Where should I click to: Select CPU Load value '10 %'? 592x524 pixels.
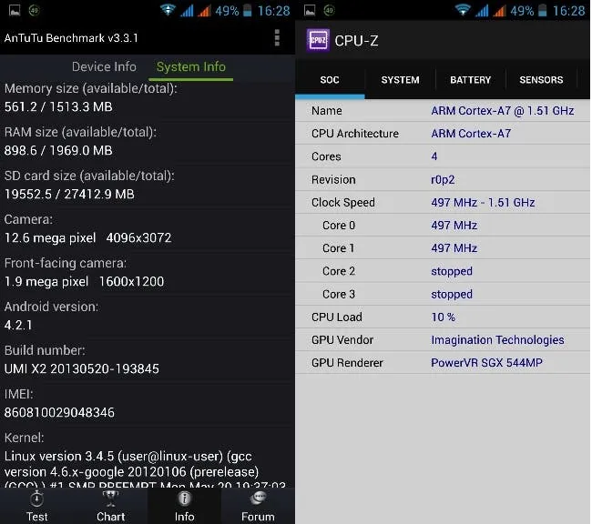click(443, 317)
